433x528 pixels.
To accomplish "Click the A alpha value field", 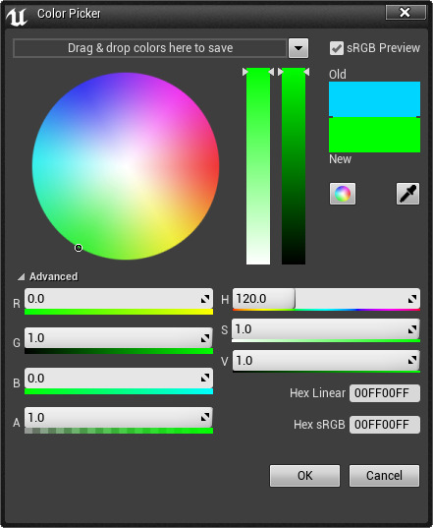I will [119, 418].
